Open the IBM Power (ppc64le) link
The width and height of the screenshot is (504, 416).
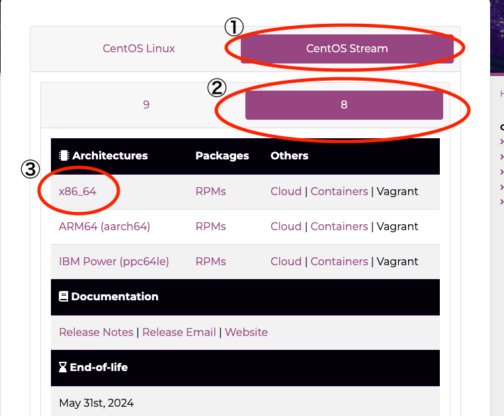point(114,261)
